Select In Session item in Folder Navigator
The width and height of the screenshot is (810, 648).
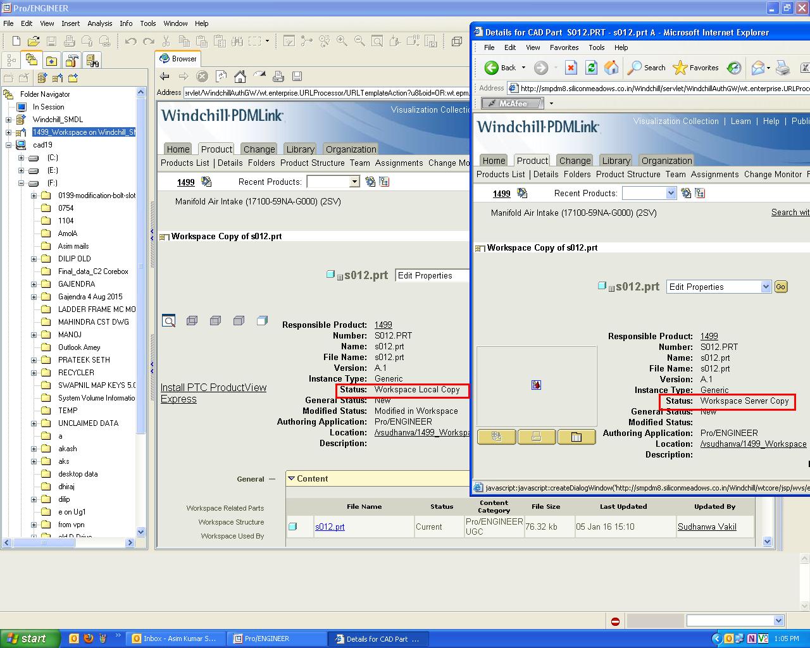pyautogui.click(x=49, y=107)
